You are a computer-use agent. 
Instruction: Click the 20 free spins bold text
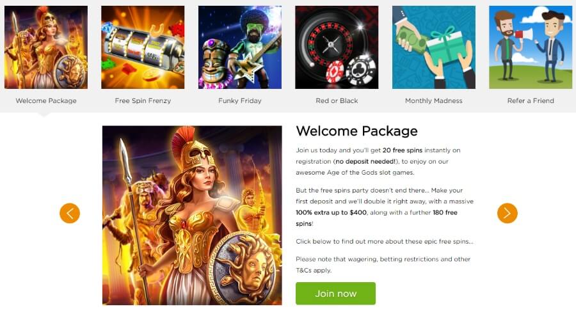pyautogui.click(x=403, y=150)
